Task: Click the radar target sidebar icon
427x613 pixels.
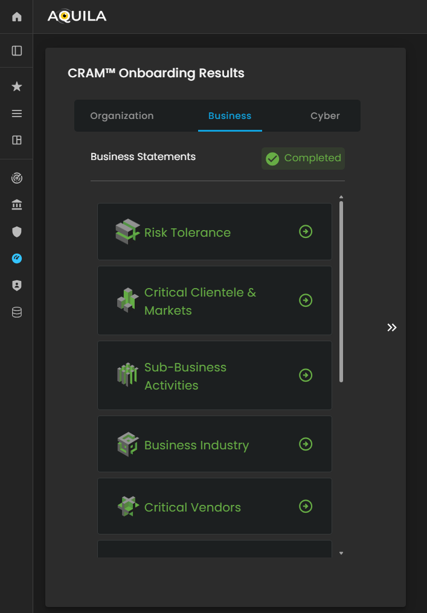Action: [x=17, y=178]
